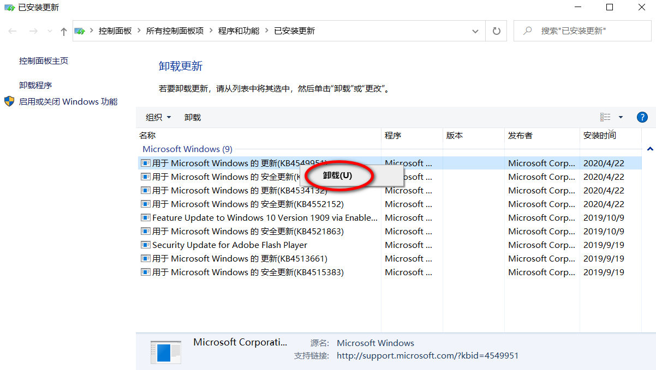
Task: Click the 2019/10/9 date of Feature Update
Action: [604, 217]
